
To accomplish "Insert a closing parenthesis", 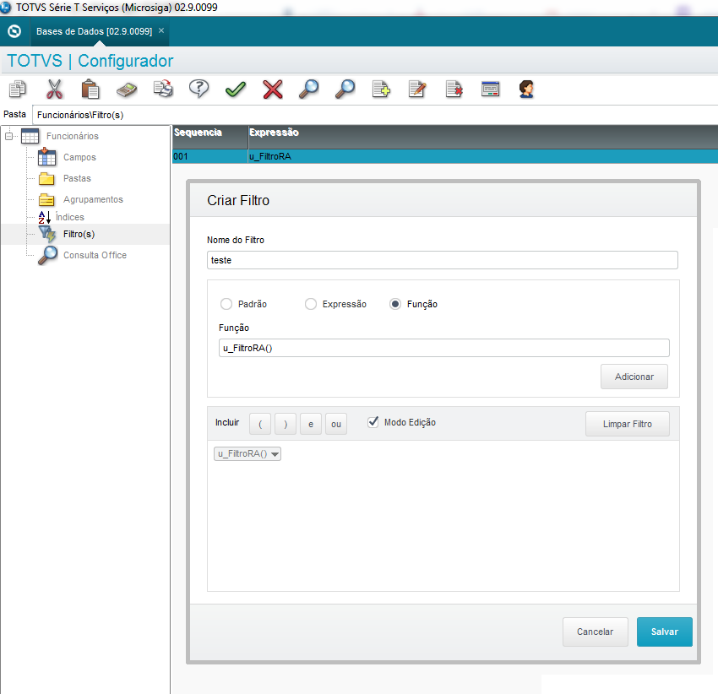I will click(286, 424).
